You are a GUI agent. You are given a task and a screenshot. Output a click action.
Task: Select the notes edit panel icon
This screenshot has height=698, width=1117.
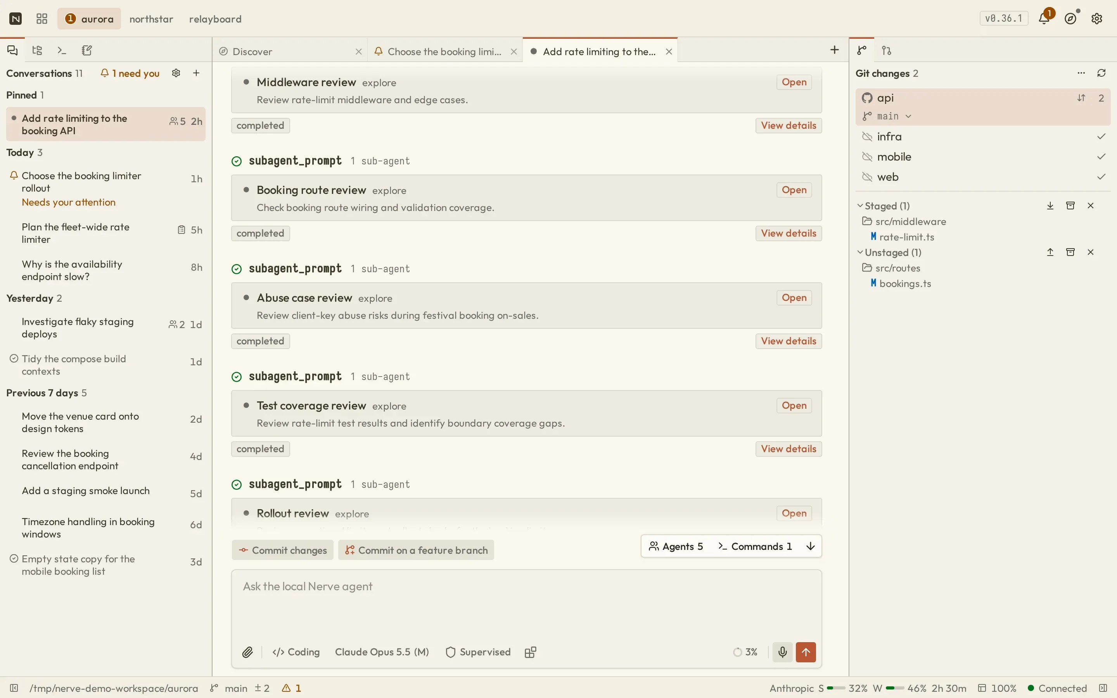[x=87, y=50]
